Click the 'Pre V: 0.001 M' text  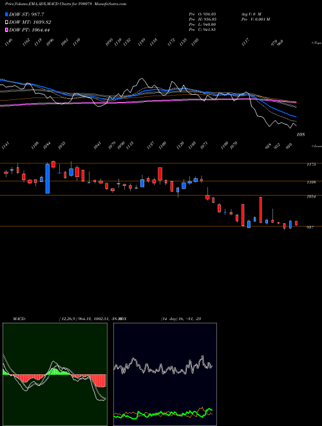tap(256, 19)
